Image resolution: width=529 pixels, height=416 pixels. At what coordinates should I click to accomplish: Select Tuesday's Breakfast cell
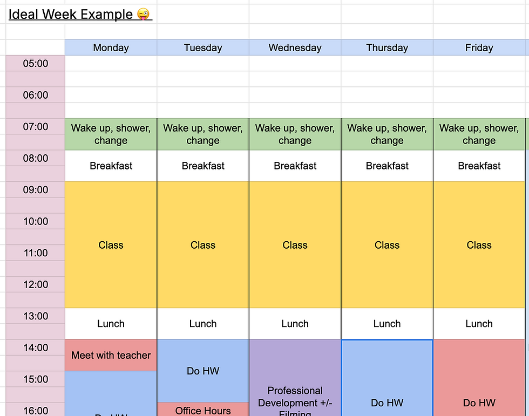pos(203,166)
